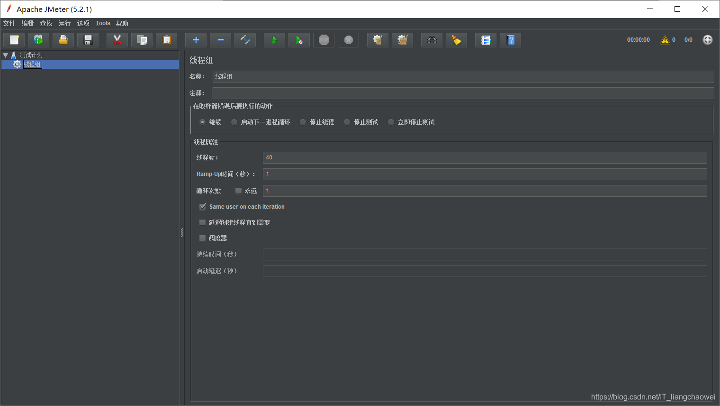Open the 运行 menu
The width and height of the screenshot is (720, 406).
pos(64,23)
